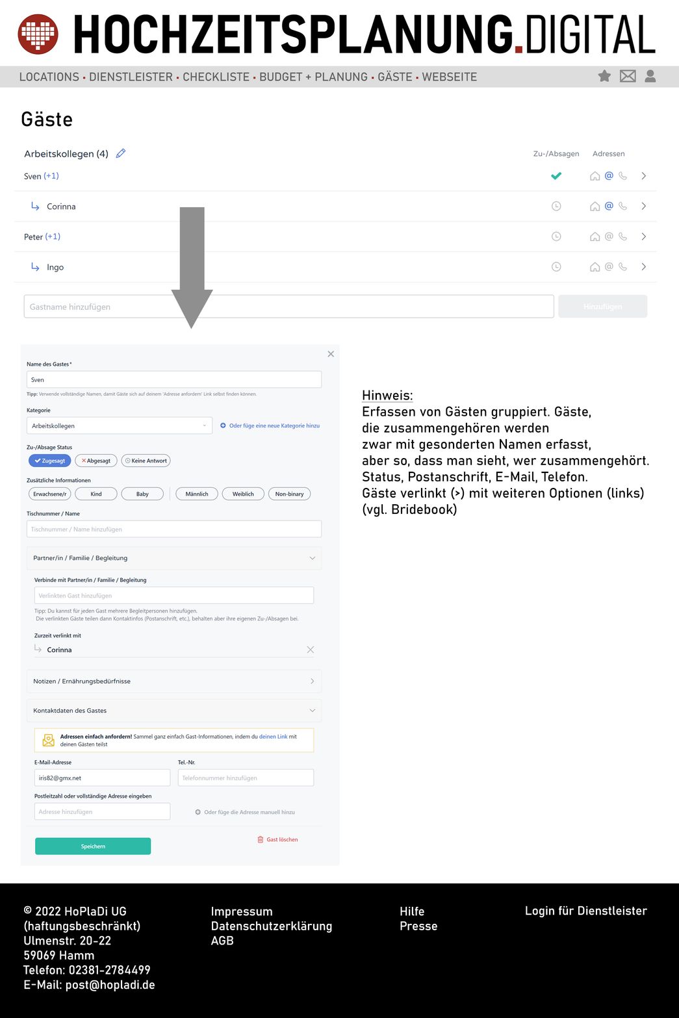Image resolution: width=679 pixels, height=1018 pixels.
Task: Set the status to Abgesagt
Action: tap(96, 461)
